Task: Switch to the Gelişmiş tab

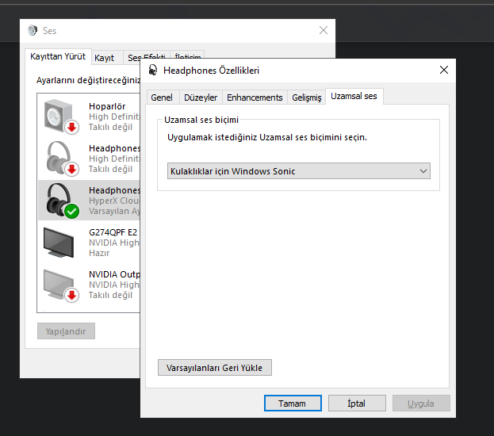Action: point(307,98)
